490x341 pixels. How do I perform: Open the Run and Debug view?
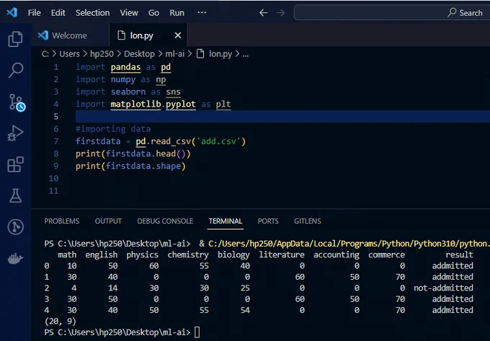[x=15, y=133]
